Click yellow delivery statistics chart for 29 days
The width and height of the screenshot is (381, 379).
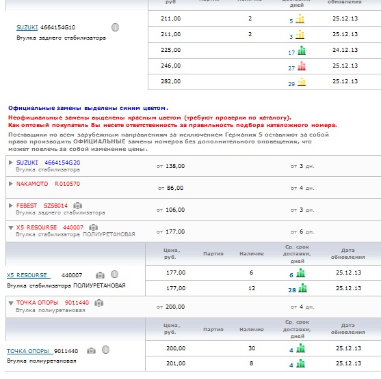click(302, 82)
